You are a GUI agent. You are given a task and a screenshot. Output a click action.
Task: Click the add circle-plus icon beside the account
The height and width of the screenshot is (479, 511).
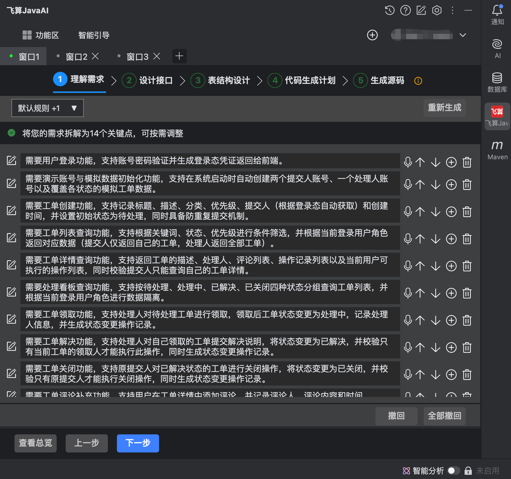click(x=372, y=35)
